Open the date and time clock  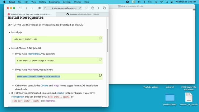click(x=186, y=2)
